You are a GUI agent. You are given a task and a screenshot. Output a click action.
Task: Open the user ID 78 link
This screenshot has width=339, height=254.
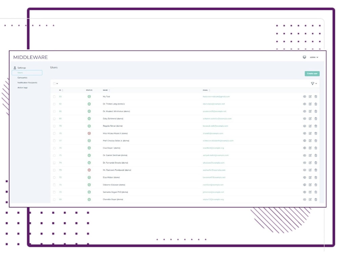click(60, 133)
